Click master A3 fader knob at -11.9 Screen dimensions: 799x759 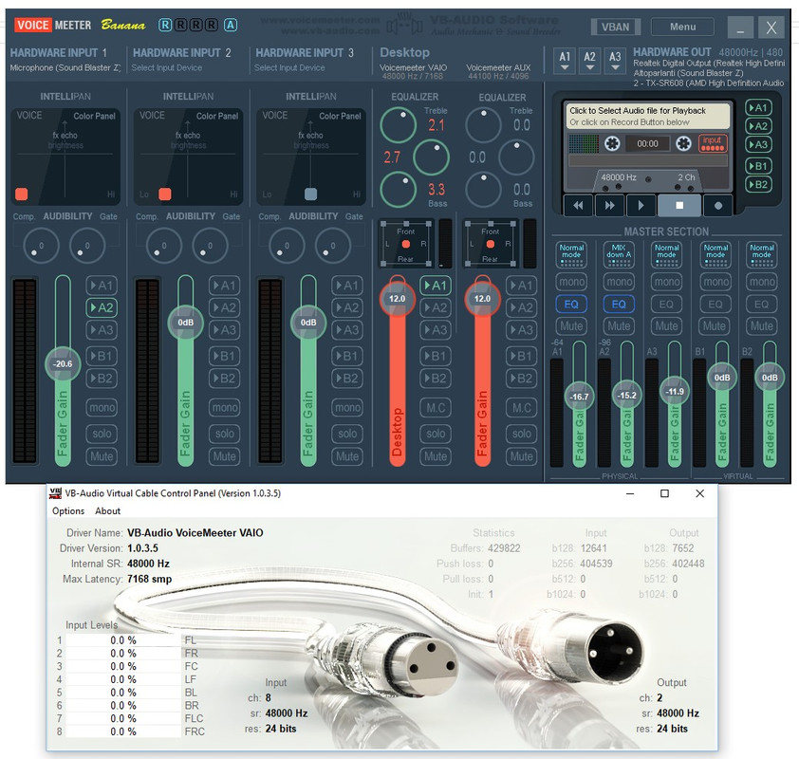click(674, 391)
